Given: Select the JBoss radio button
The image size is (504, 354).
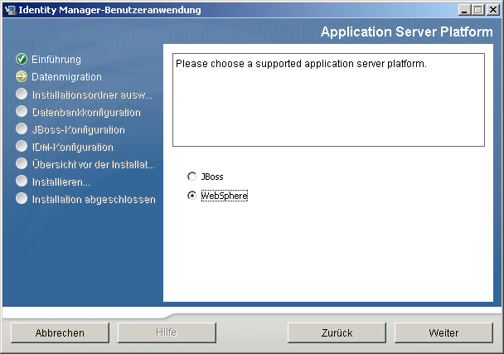Looking at the screenshot, I should tap(192, 177).
